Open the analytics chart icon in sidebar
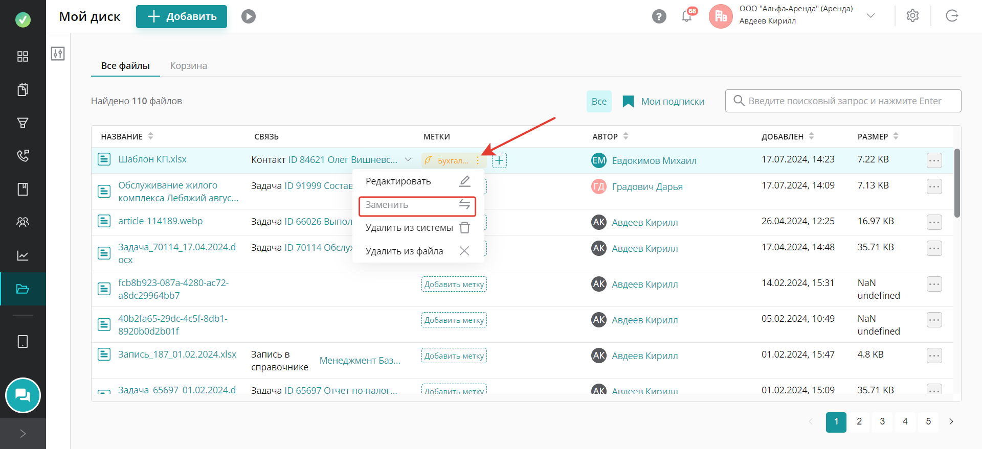 pyautogui.click(x=23, y=255)
